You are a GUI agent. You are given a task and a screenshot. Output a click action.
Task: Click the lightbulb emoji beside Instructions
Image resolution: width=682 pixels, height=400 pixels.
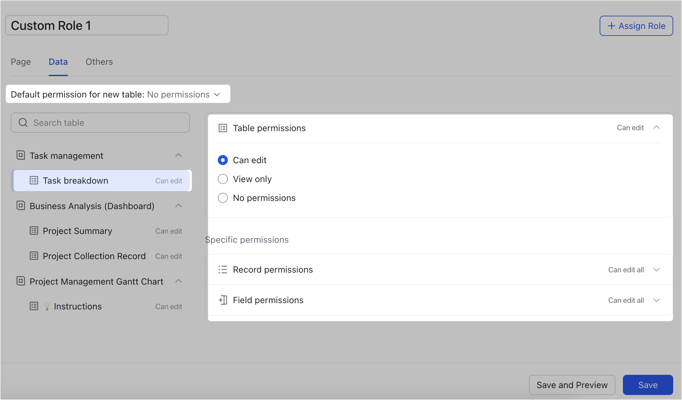(47, 306)
